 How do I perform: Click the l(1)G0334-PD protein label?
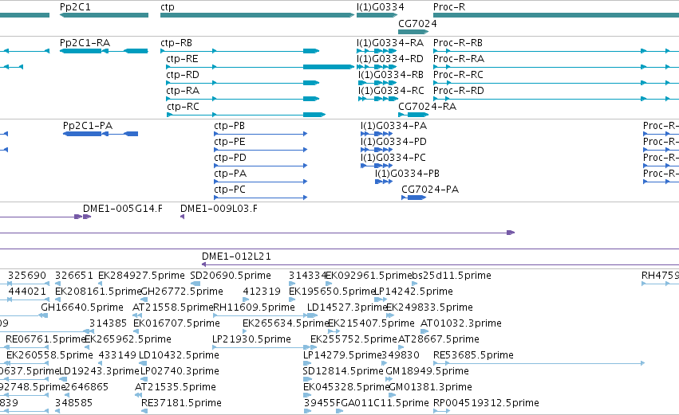pos(393,142)
